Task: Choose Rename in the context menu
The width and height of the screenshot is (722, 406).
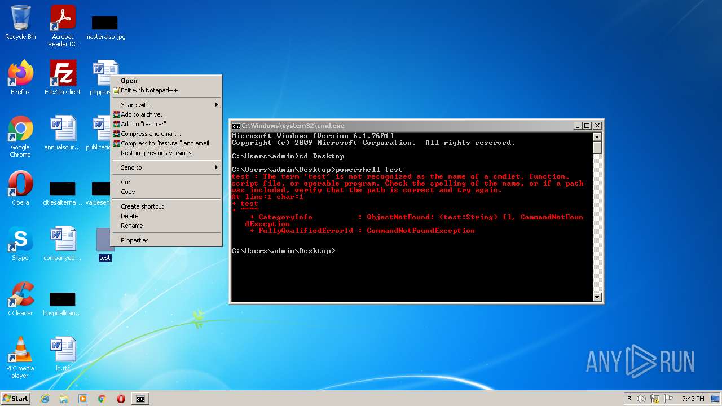Action: [166, 226]
